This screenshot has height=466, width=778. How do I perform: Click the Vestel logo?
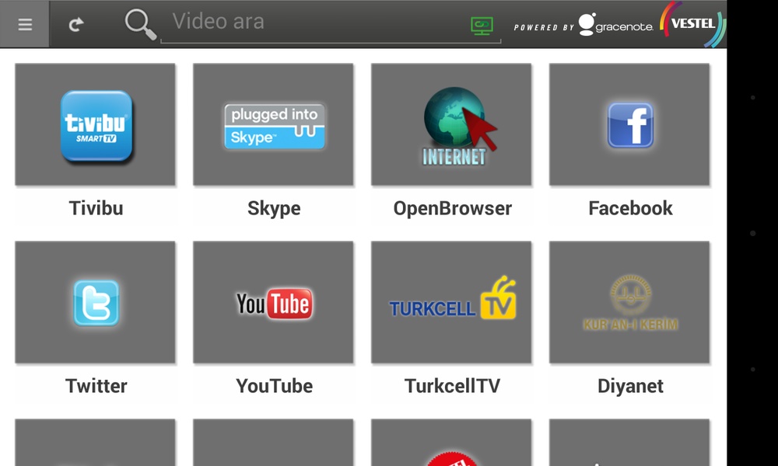tap(692, 23)
